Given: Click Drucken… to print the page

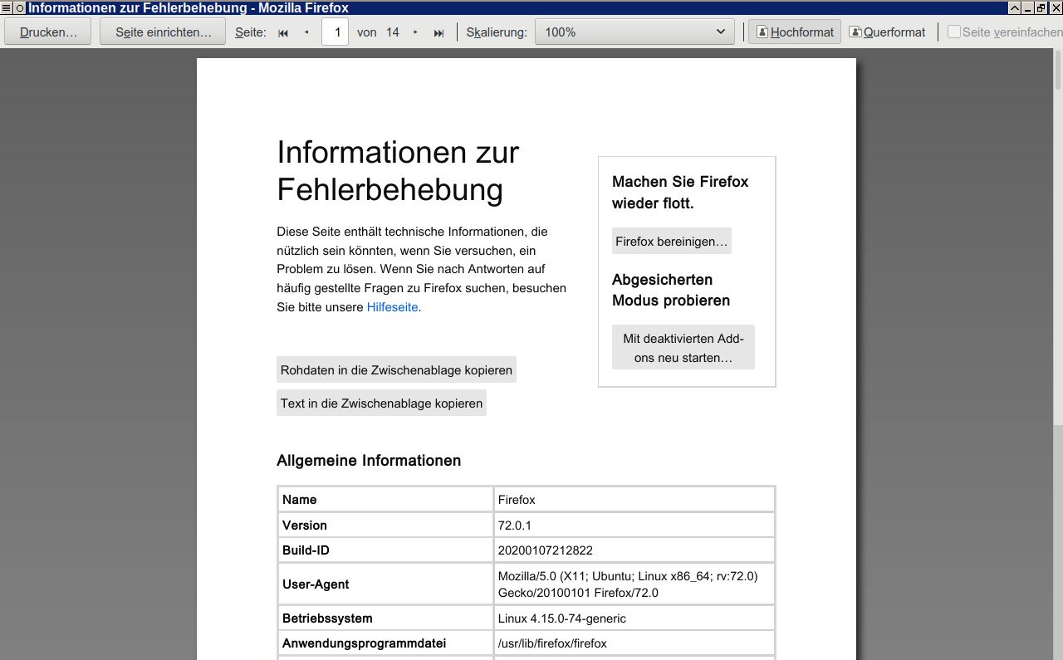Looking at the screenshot, I should click(48, 32).
